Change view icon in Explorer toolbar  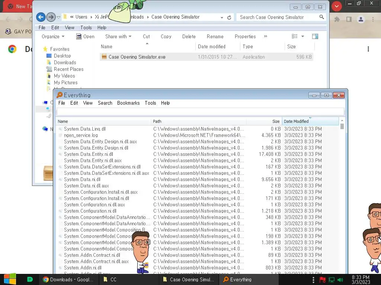click(x=295, y=36)
